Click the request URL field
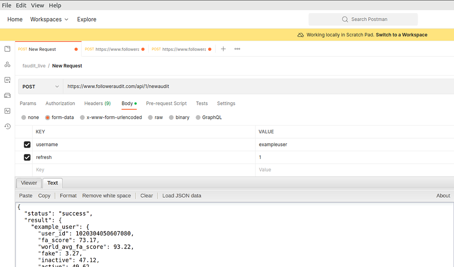This screenshot has width=454, height=267. pos(259,86)
